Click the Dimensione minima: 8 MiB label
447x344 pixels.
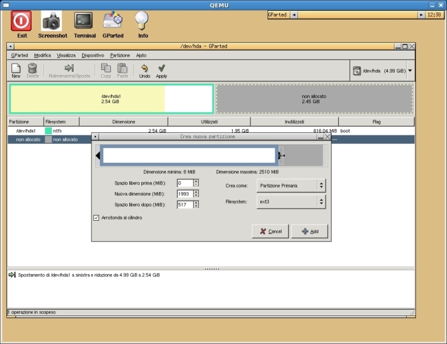(169, 172)
